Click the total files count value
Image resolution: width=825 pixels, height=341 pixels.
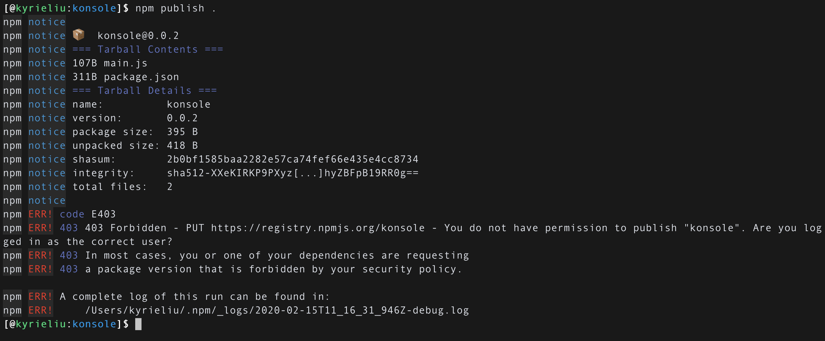170,187
